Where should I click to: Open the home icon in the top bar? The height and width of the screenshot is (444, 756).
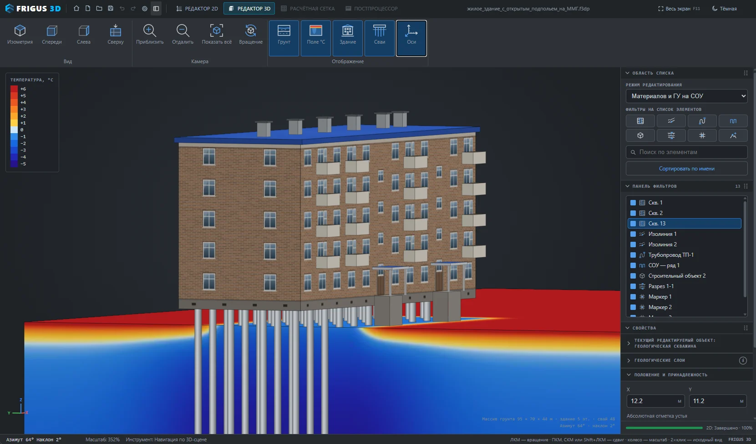click(x=76, y=9)
